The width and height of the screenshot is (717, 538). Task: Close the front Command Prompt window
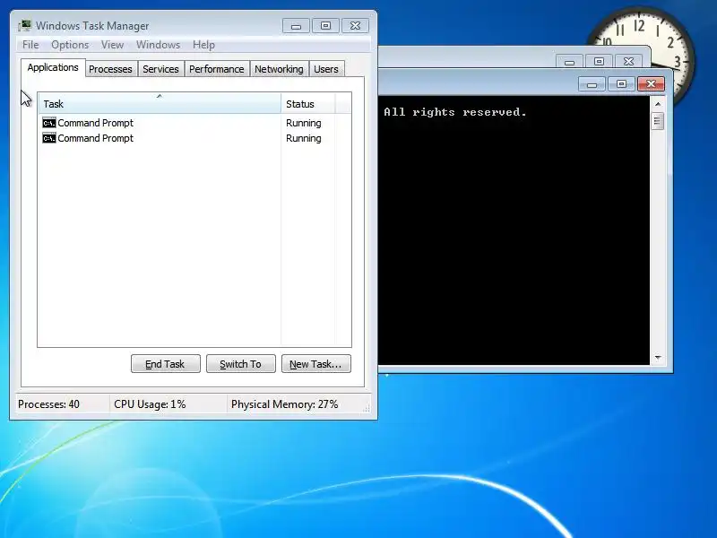pos(651,83)
